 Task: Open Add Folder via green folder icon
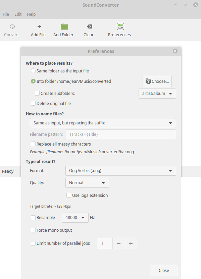click(64, 26)
